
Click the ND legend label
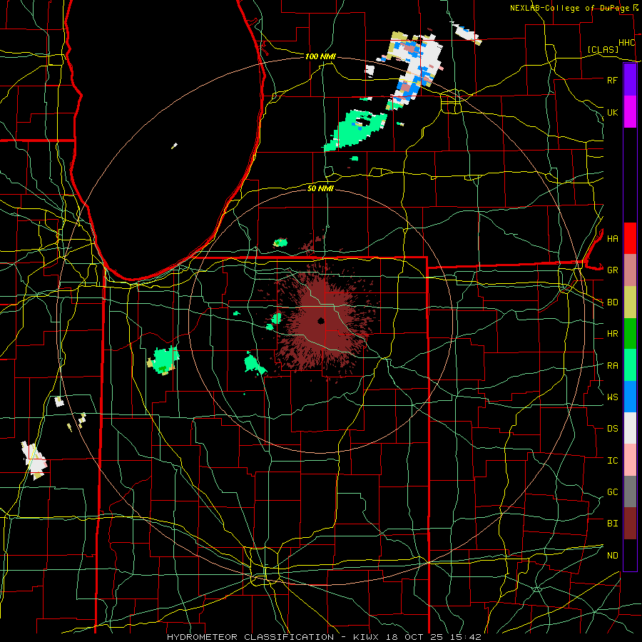612,555
